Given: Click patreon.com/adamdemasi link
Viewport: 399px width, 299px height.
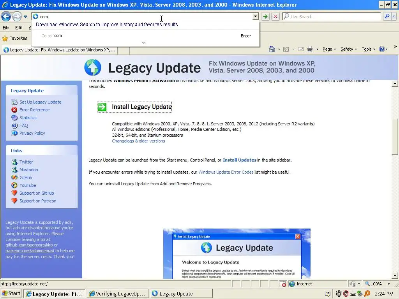Looking at the screenshot, I should point(30,251).
